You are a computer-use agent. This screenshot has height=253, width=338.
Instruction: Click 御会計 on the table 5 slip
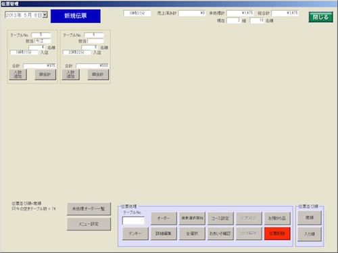point(45,74)
